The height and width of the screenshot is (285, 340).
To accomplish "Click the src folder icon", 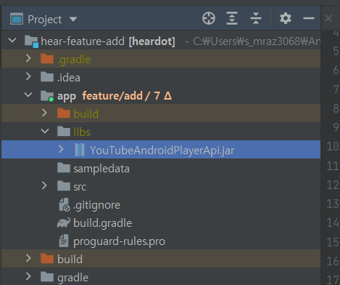I will pos(64,186).
